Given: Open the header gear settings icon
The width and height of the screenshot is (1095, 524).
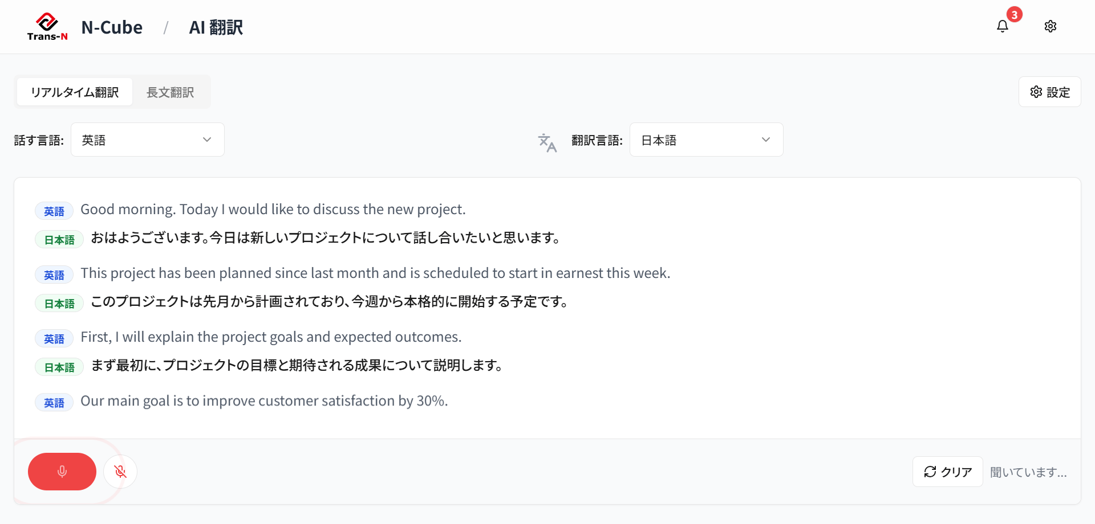Looking at the screenshot, I should [x=1050, y=27].
